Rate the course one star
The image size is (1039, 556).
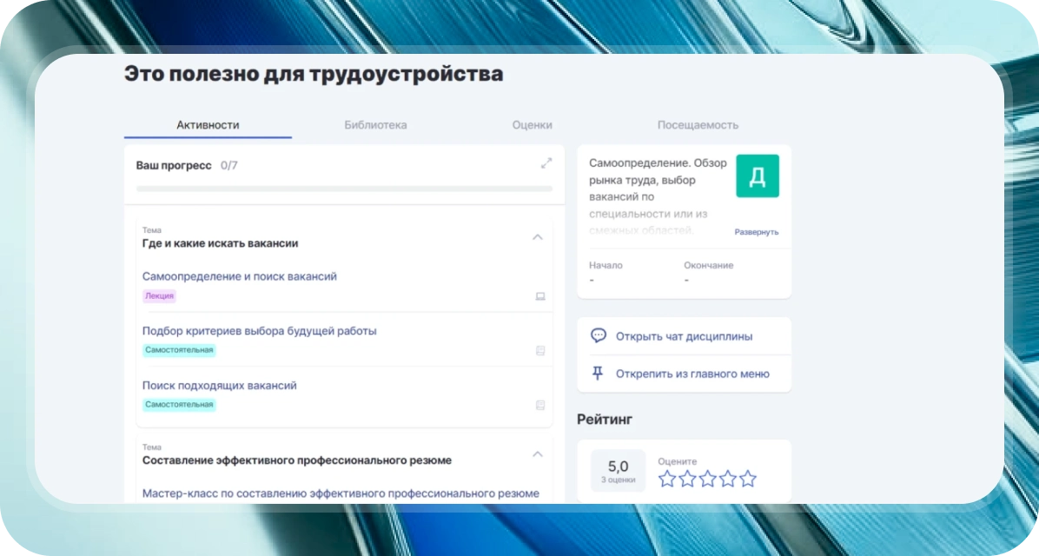[667, 479]
